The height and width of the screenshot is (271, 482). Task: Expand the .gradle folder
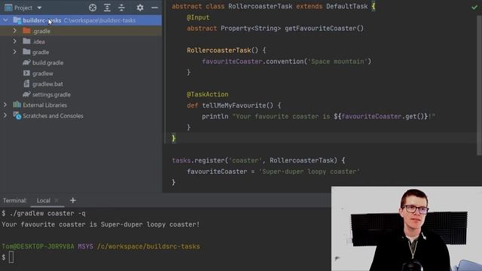(x=15, y=31)
